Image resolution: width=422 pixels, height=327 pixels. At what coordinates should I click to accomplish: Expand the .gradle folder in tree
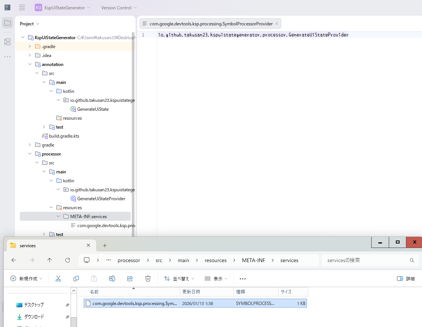pos(30,47)
